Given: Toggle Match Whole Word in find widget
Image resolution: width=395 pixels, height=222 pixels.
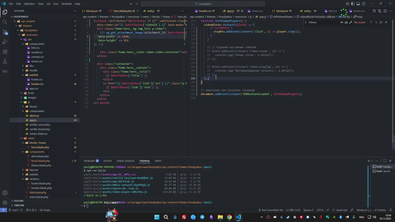Looking at the screenshot, I should (x=346, y=22).
